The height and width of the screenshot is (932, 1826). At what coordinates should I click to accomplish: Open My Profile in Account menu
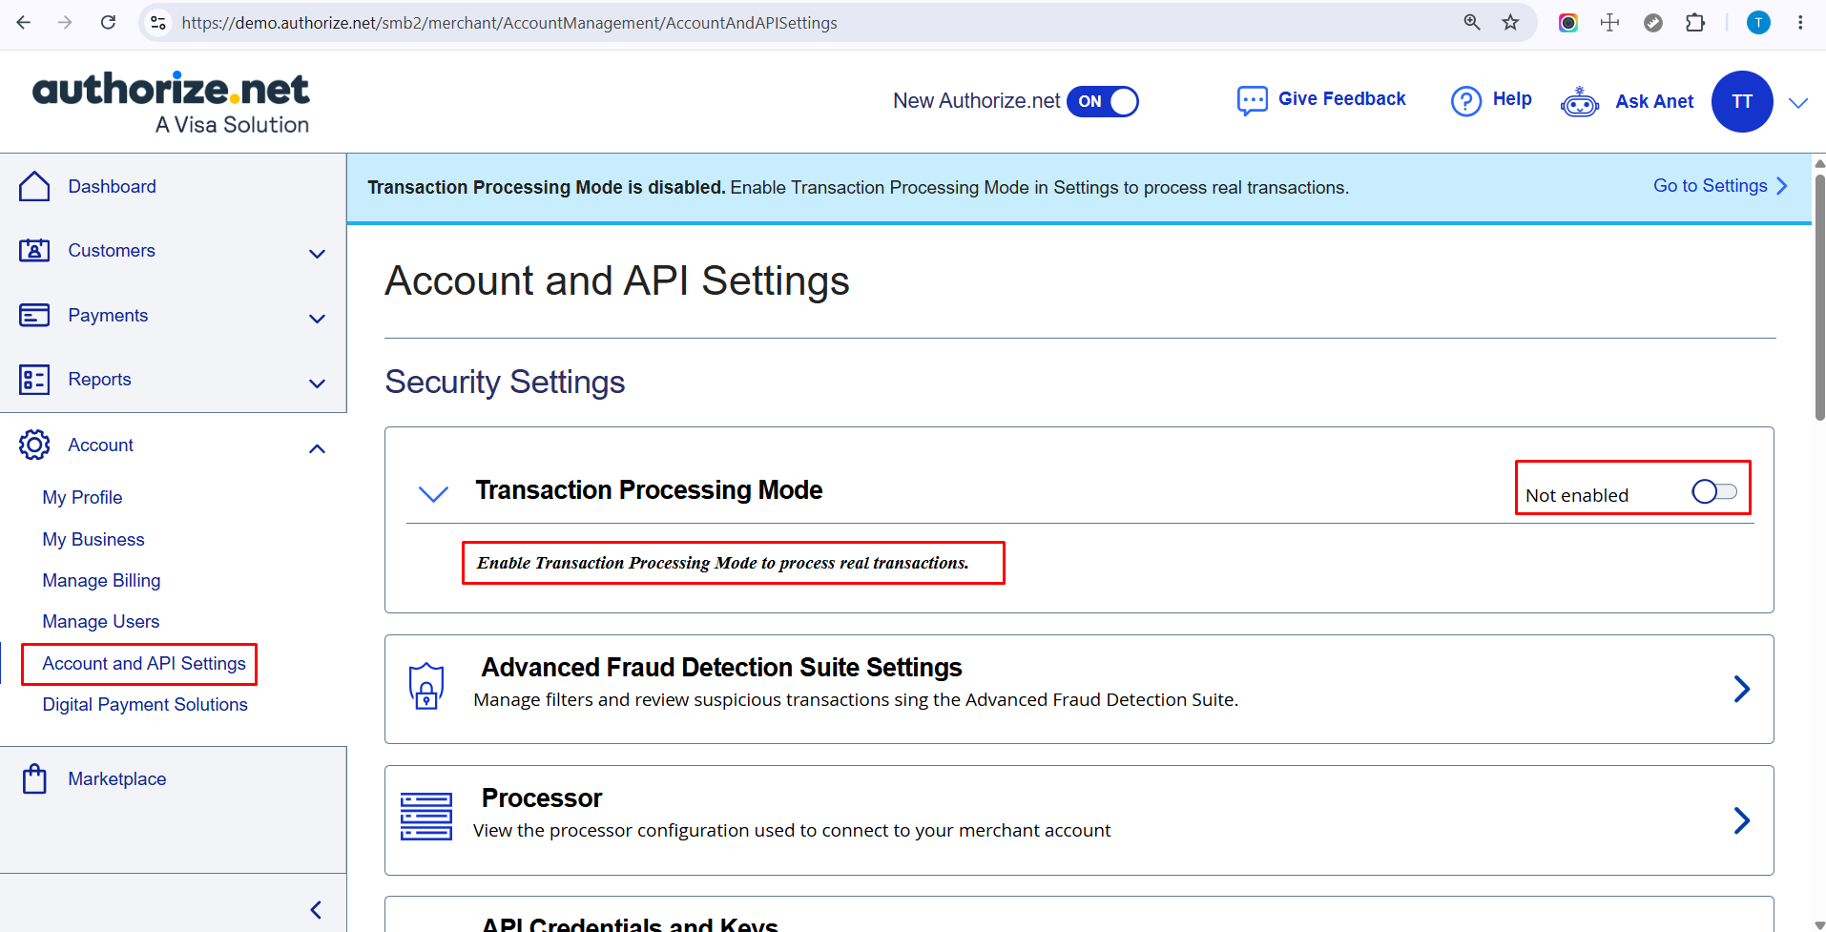click(x=82, y=497)
